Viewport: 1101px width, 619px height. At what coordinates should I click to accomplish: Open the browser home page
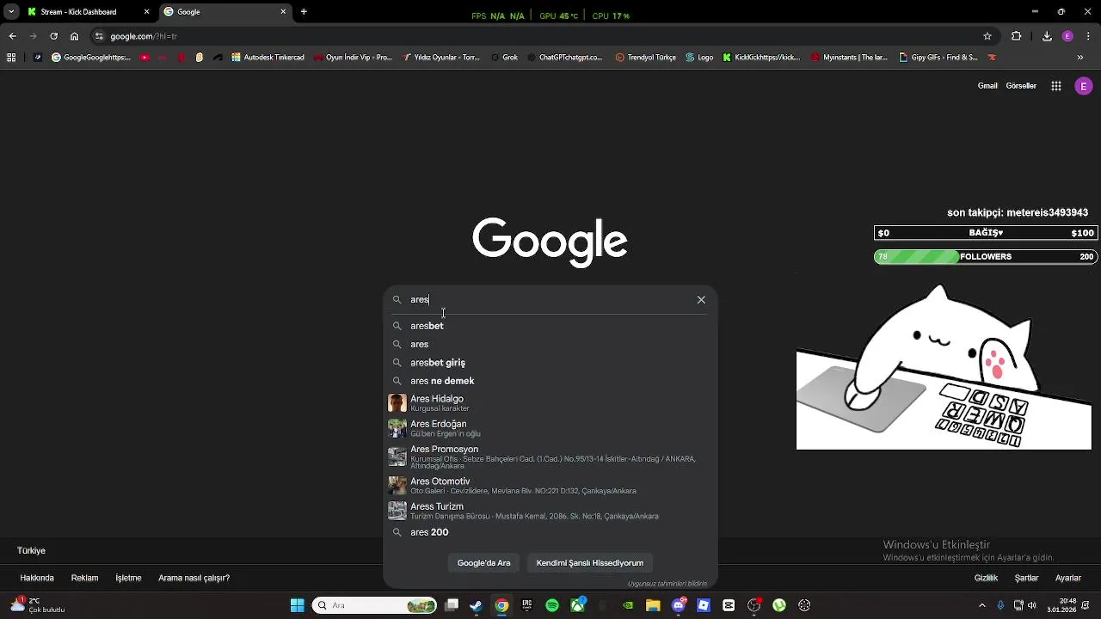[x=74, y=36]
